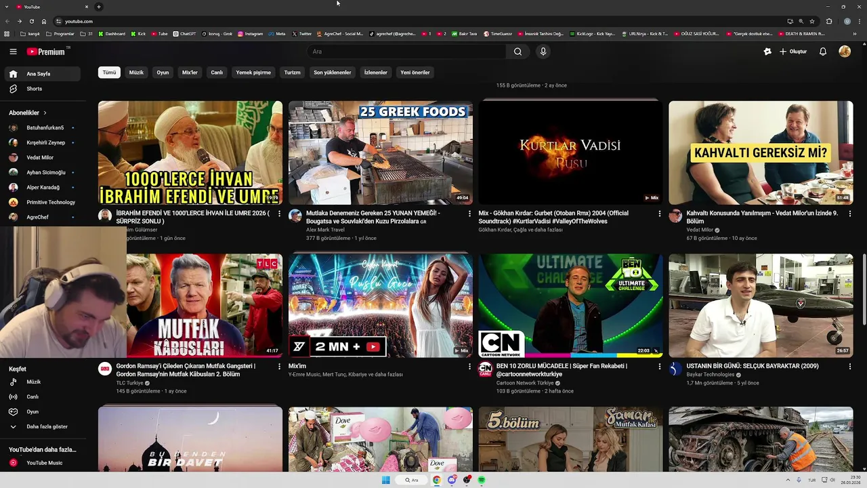Open options for 25 Yunan Yemeği video

coord(469,213)
